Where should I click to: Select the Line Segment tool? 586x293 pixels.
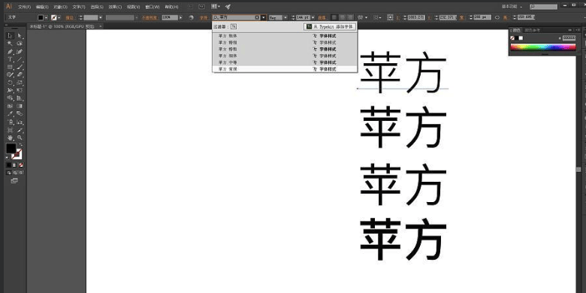point(20,59)
